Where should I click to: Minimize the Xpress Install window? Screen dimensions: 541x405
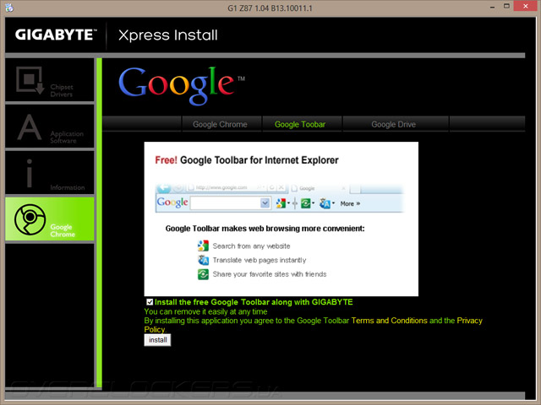[492, 7]
